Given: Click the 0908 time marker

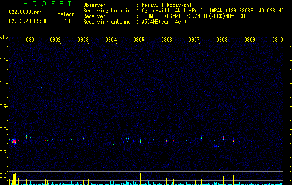Looking at the screenshot, I should point(222,40).
